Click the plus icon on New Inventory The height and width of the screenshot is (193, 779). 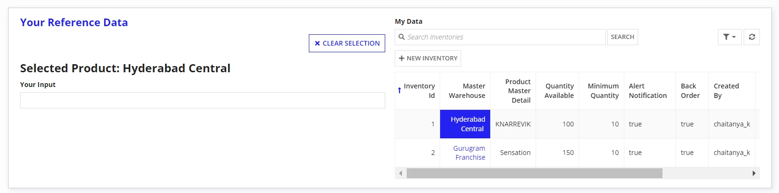tap(401, 58)
